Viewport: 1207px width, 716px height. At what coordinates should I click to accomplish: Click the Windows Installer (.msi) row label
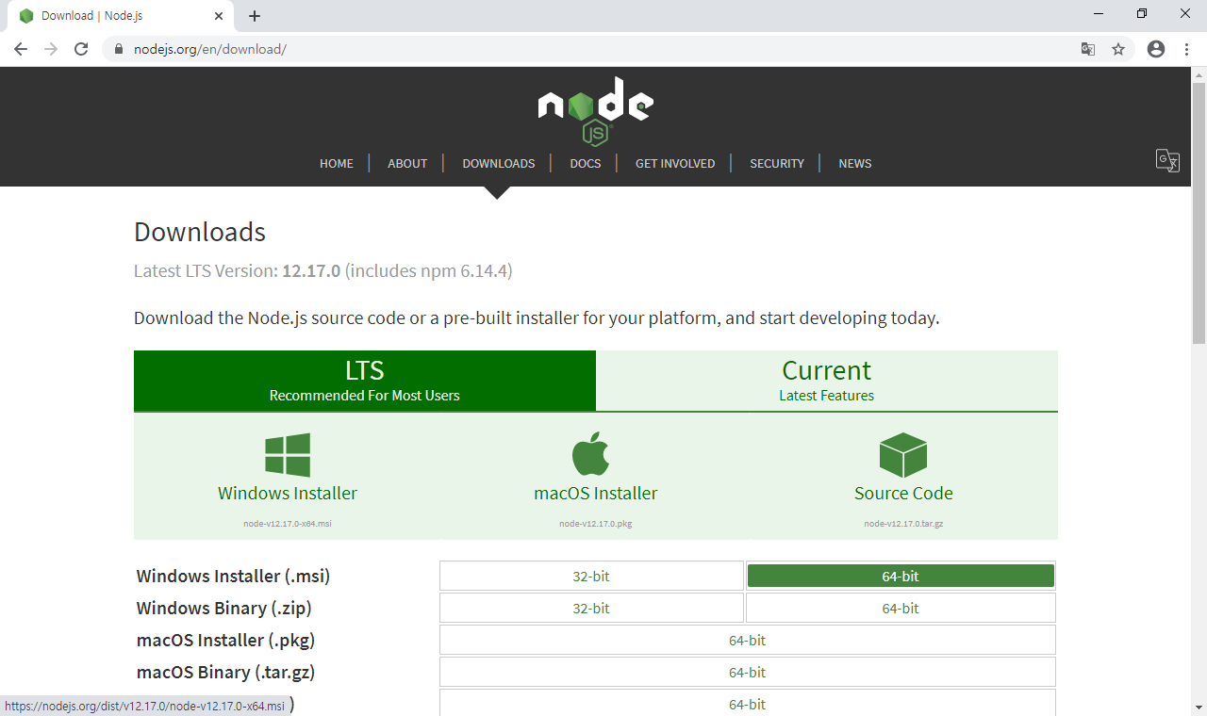point(233,577)
